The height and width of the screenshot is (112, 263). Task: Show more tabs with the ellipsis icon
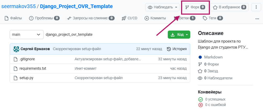(257, 19)
